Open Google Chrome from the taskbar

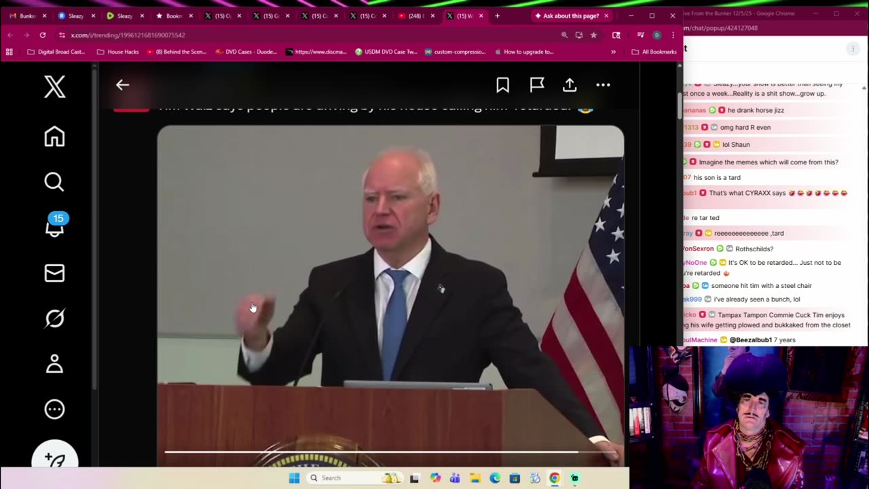tap(555, 478)
